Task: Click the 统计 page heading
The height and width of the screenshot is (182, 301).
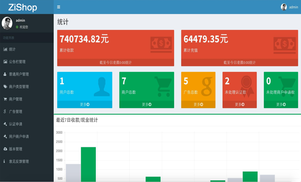Action: tap(63, 22)
